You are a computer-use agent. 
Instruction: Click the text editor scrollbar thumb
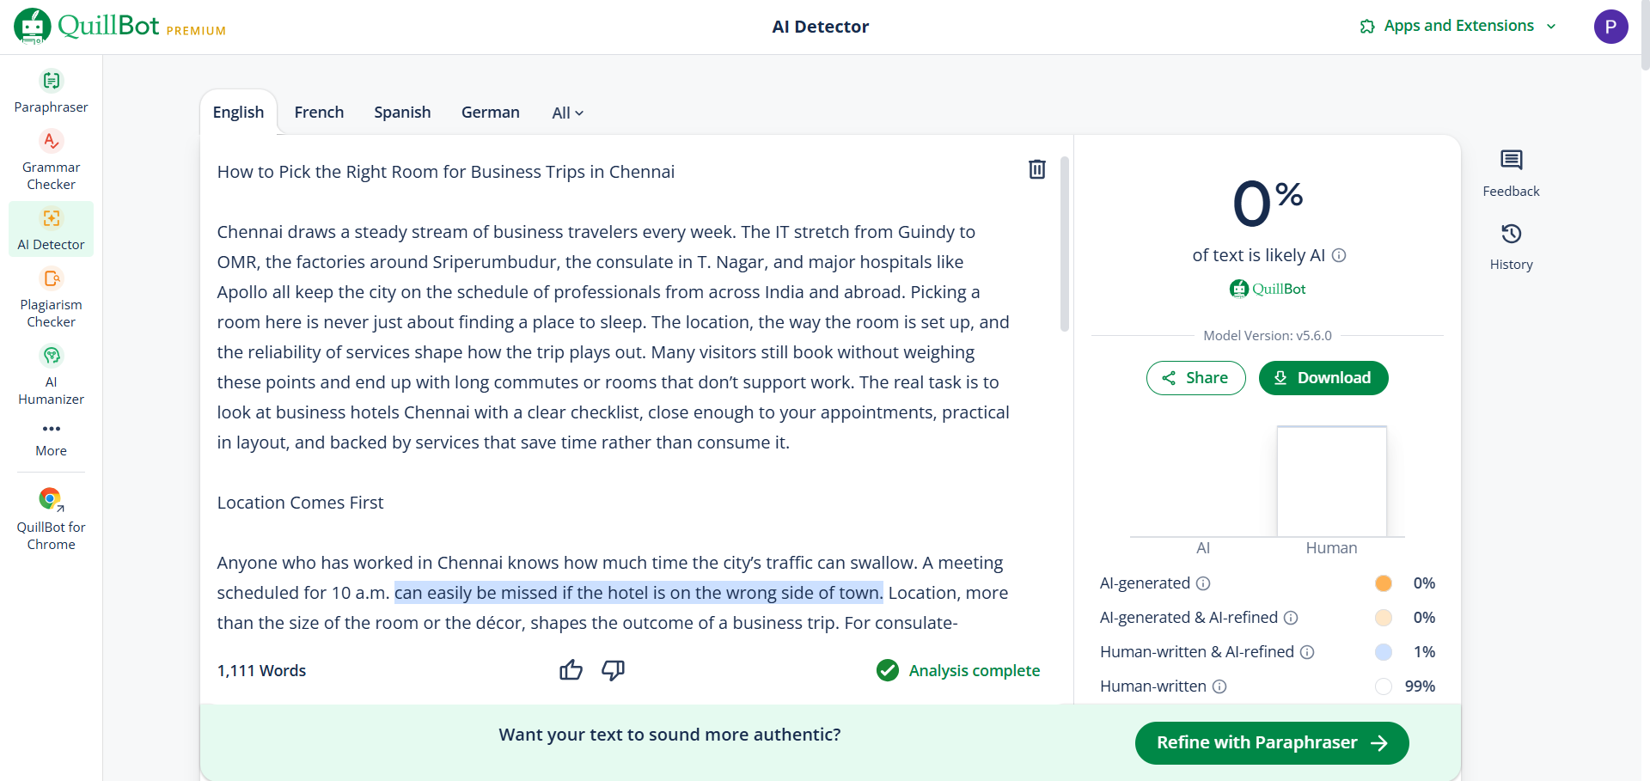(1065, 243)
